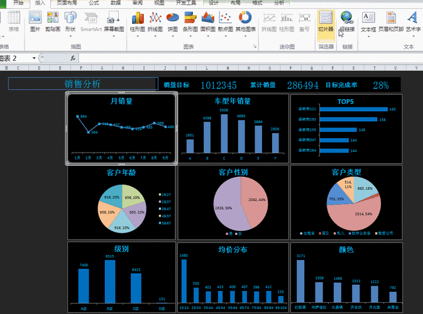Select the 18-27 legend entry

[x=165, y=195]
